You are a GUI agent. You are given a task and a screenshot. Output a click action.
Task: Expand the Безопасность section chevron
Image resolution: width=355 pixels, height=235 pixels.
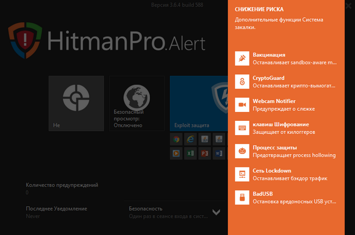[216, 212]
